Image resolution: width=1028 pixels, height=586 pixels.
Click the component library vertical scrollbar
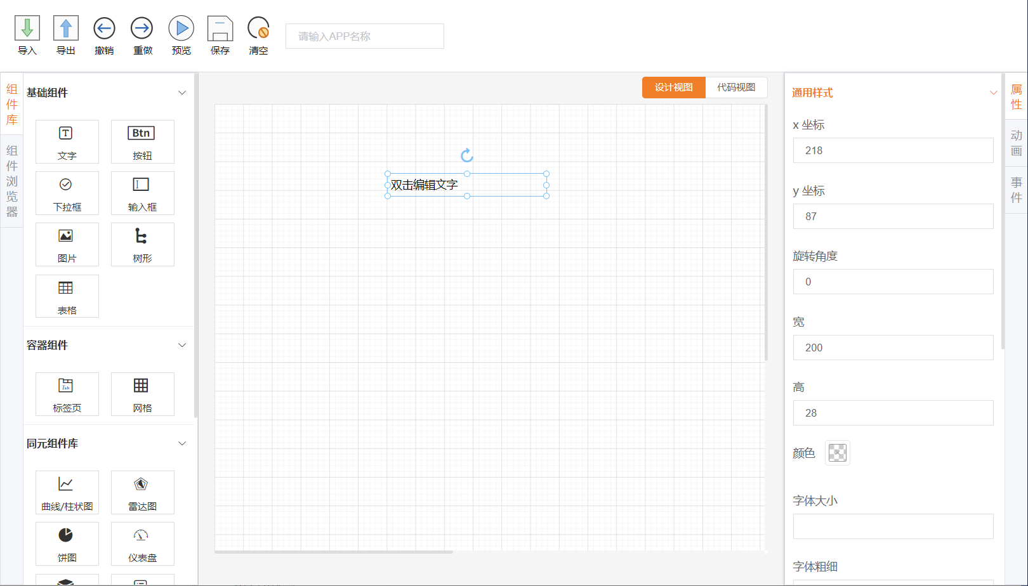tap(196, 245)
